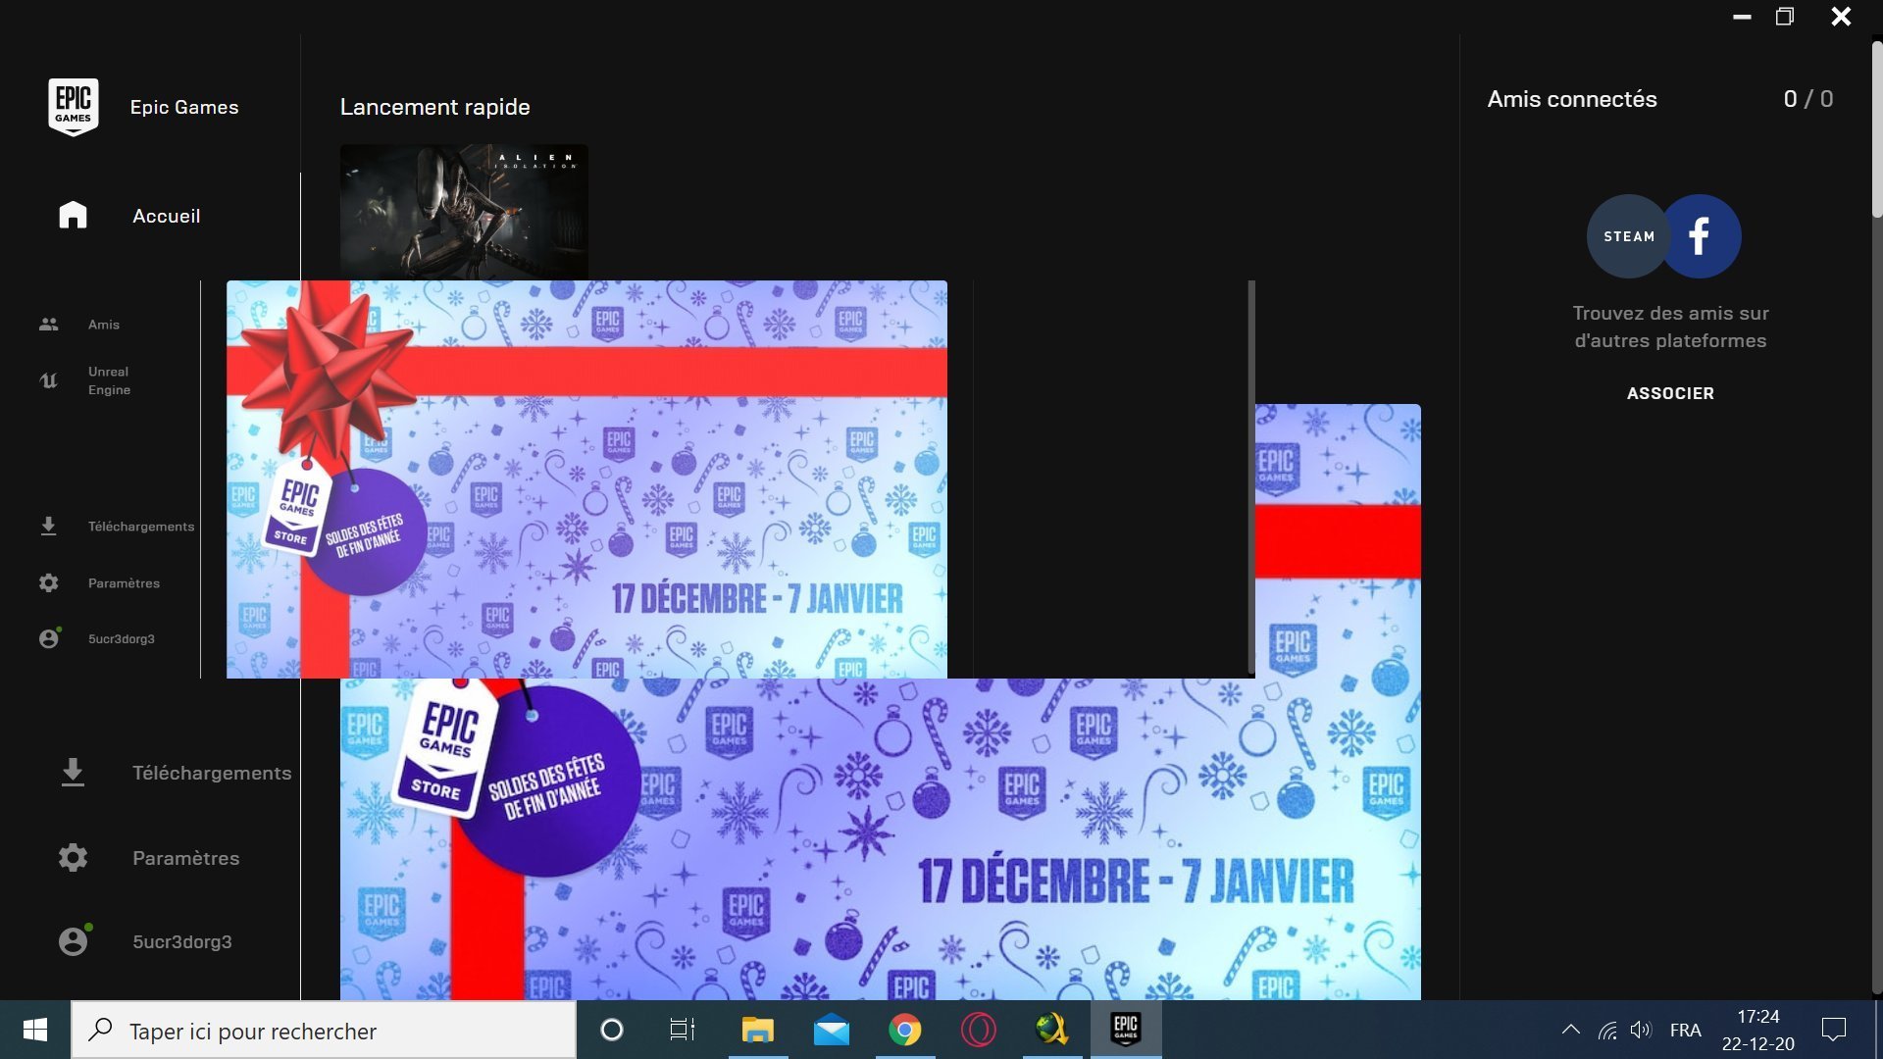The height and width of the screenshot is (1059, 1883).
Task: Click profile avatar icon in overlaid mini sidebar
Action: (49, 638)
